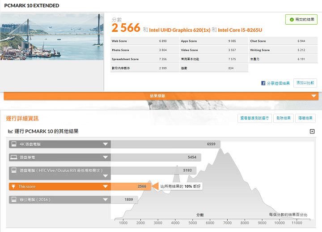Open the This score dropdown arrow

click(106, 186)
